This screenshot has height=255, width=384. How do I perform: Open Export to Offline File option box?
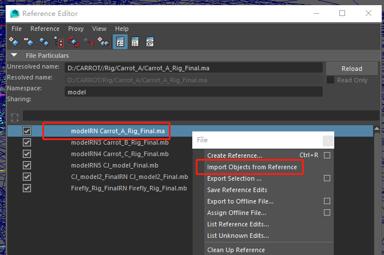coord(327,201)
